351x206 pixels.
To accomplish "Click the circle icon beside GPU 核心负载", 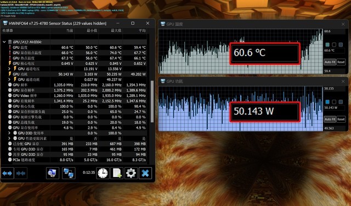I will (x=10, y=106).
